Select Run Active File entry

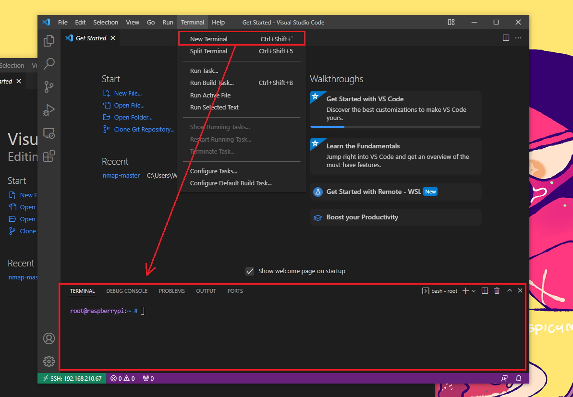[242, 96]
